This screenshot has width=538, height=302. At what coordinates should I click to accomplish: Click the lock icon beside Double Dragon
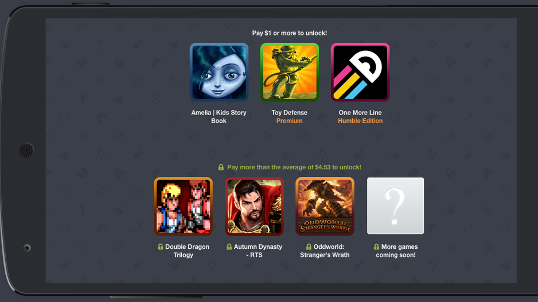click(x=160, y=247)
